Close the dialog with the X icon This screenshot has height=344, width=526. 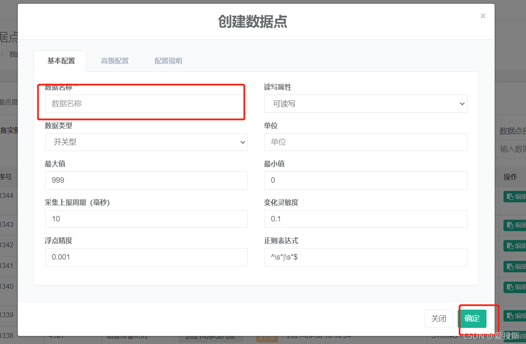[x=483, y=16]
